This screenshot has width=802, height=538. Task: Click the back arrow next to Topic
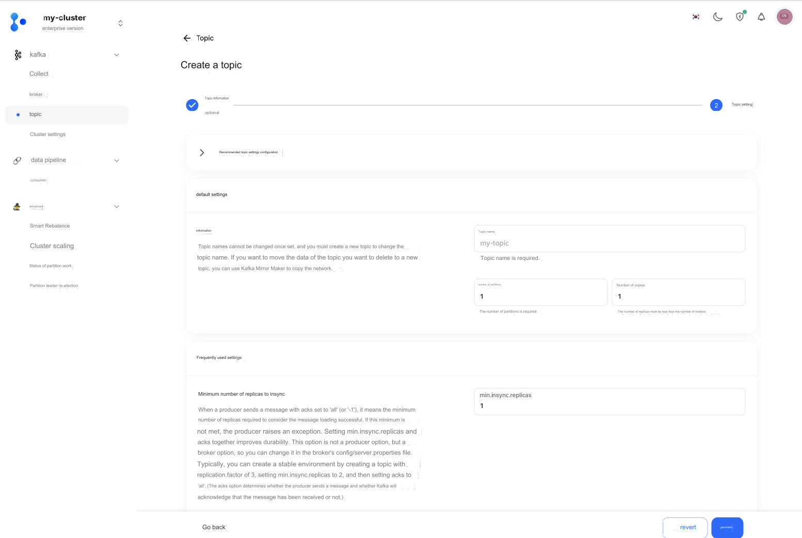click(x=187, y=38)
